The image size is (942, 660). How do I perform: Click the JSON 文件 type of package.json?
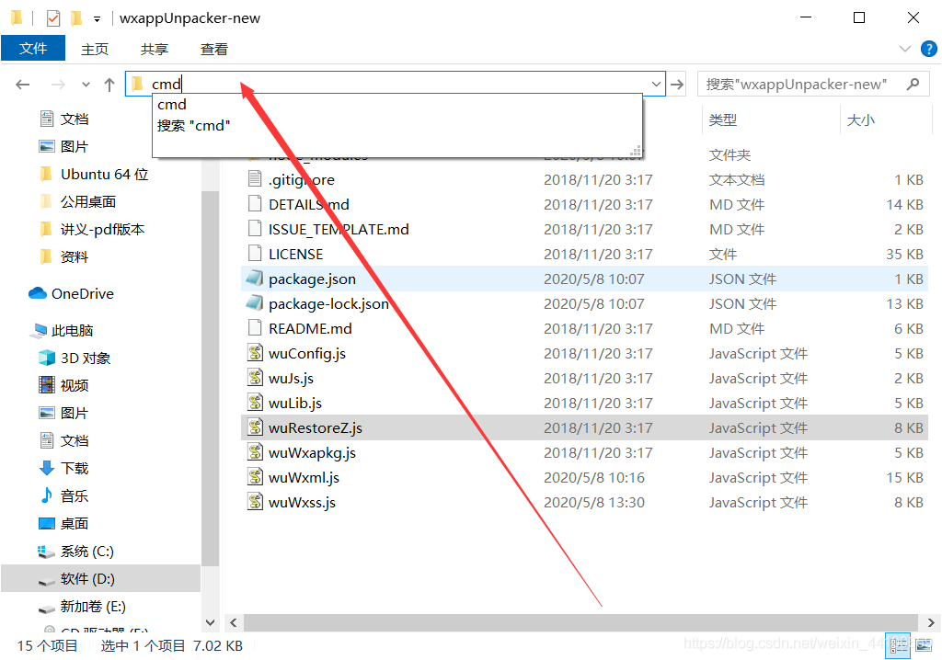[x=742, y=279]
